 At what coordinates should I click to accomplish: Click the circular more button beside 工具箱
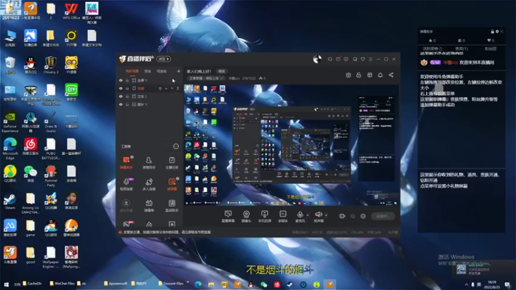[x=175, y=146]
